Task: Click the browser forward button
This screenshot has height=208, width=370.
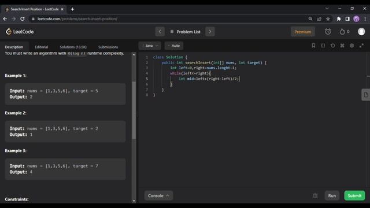Action: pyautogui.click(x=14, y=19)
